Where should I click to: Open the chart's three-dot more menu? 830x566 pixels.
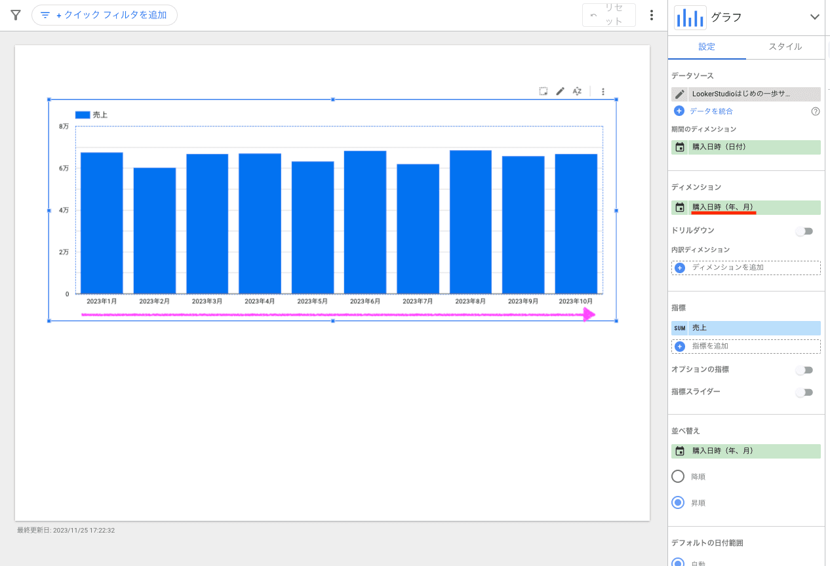(x=603, y=92)
